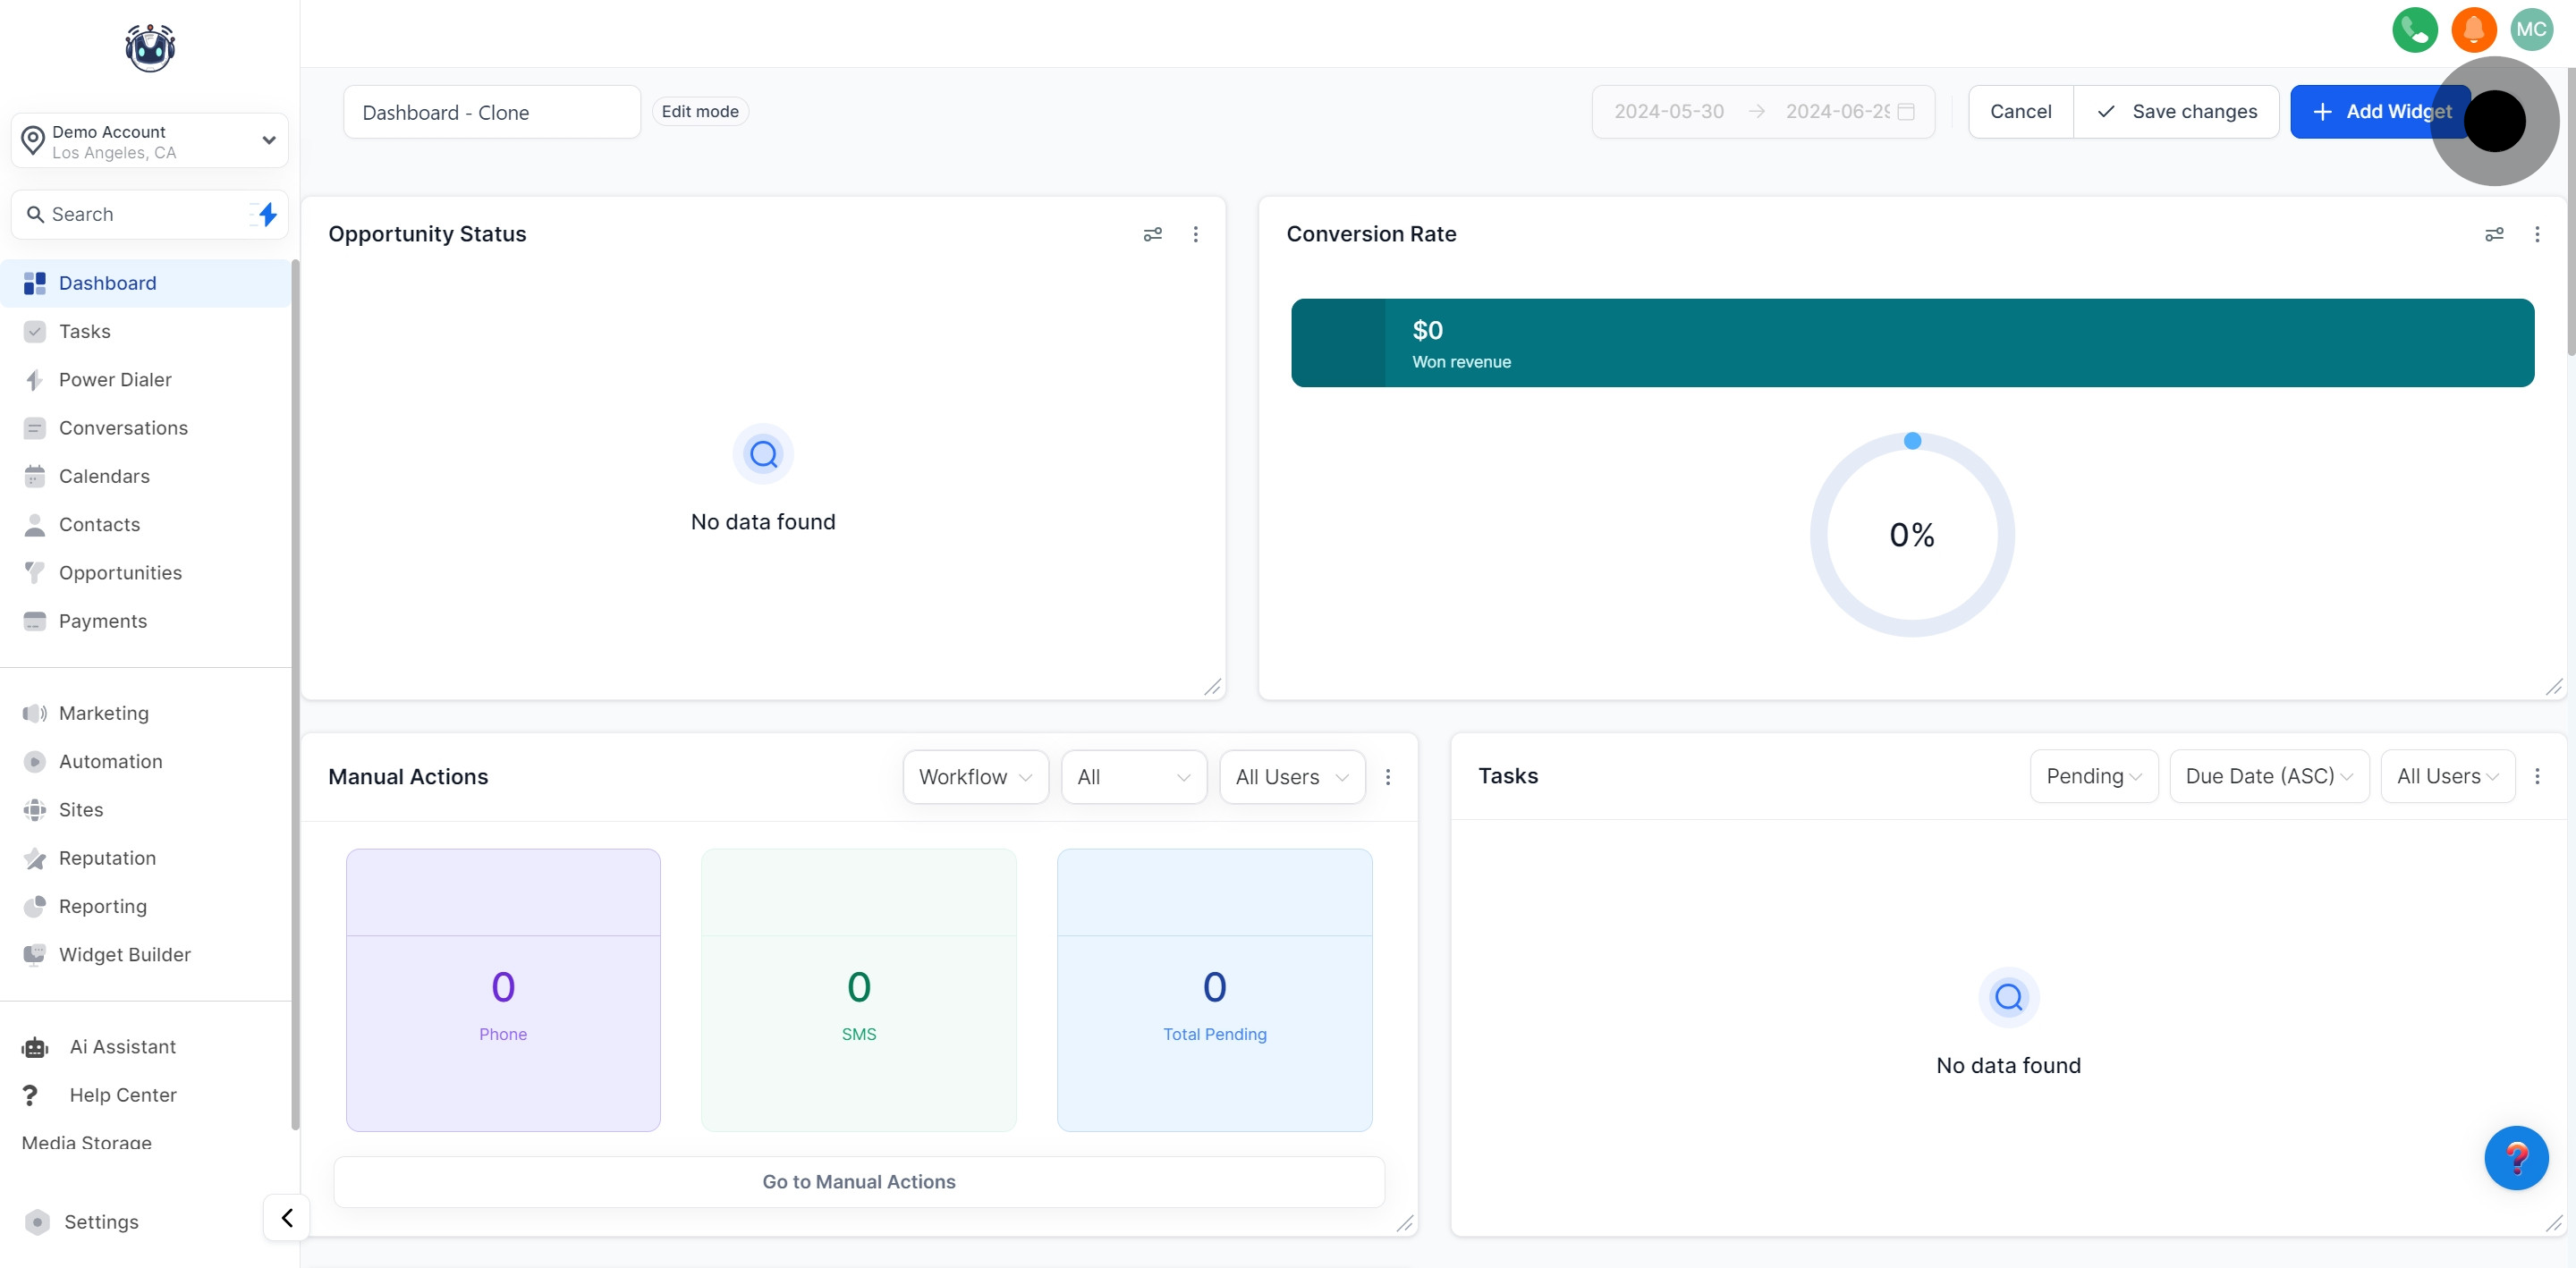
Task: Open Widget Builder from sidebar
Action: click(124, 954)
